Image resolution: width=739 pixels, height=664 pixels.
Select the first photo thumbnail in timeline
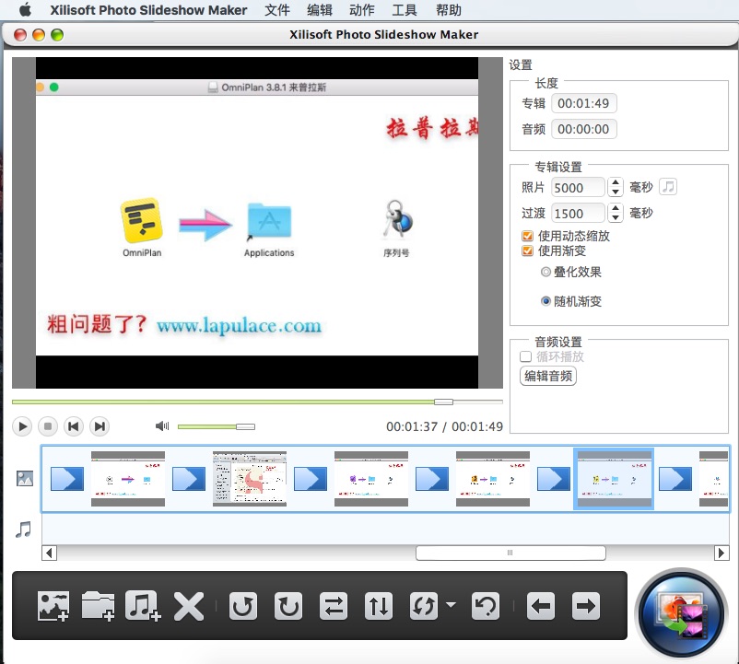[128, 479]
